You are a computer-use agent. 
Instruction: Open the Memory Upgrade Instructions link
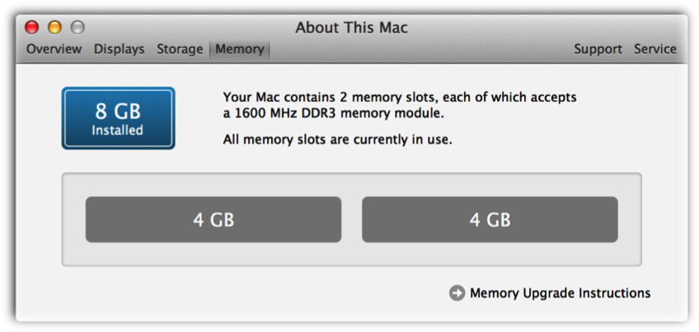click(561, 293)
